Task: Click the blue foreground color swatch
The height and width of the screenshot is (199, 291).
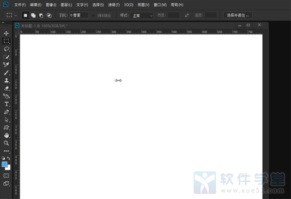Action: pos(5,164)
